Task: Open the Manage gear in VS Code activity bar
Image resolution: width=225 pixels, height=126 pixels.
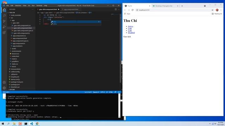Action: (x=4, y=88)
